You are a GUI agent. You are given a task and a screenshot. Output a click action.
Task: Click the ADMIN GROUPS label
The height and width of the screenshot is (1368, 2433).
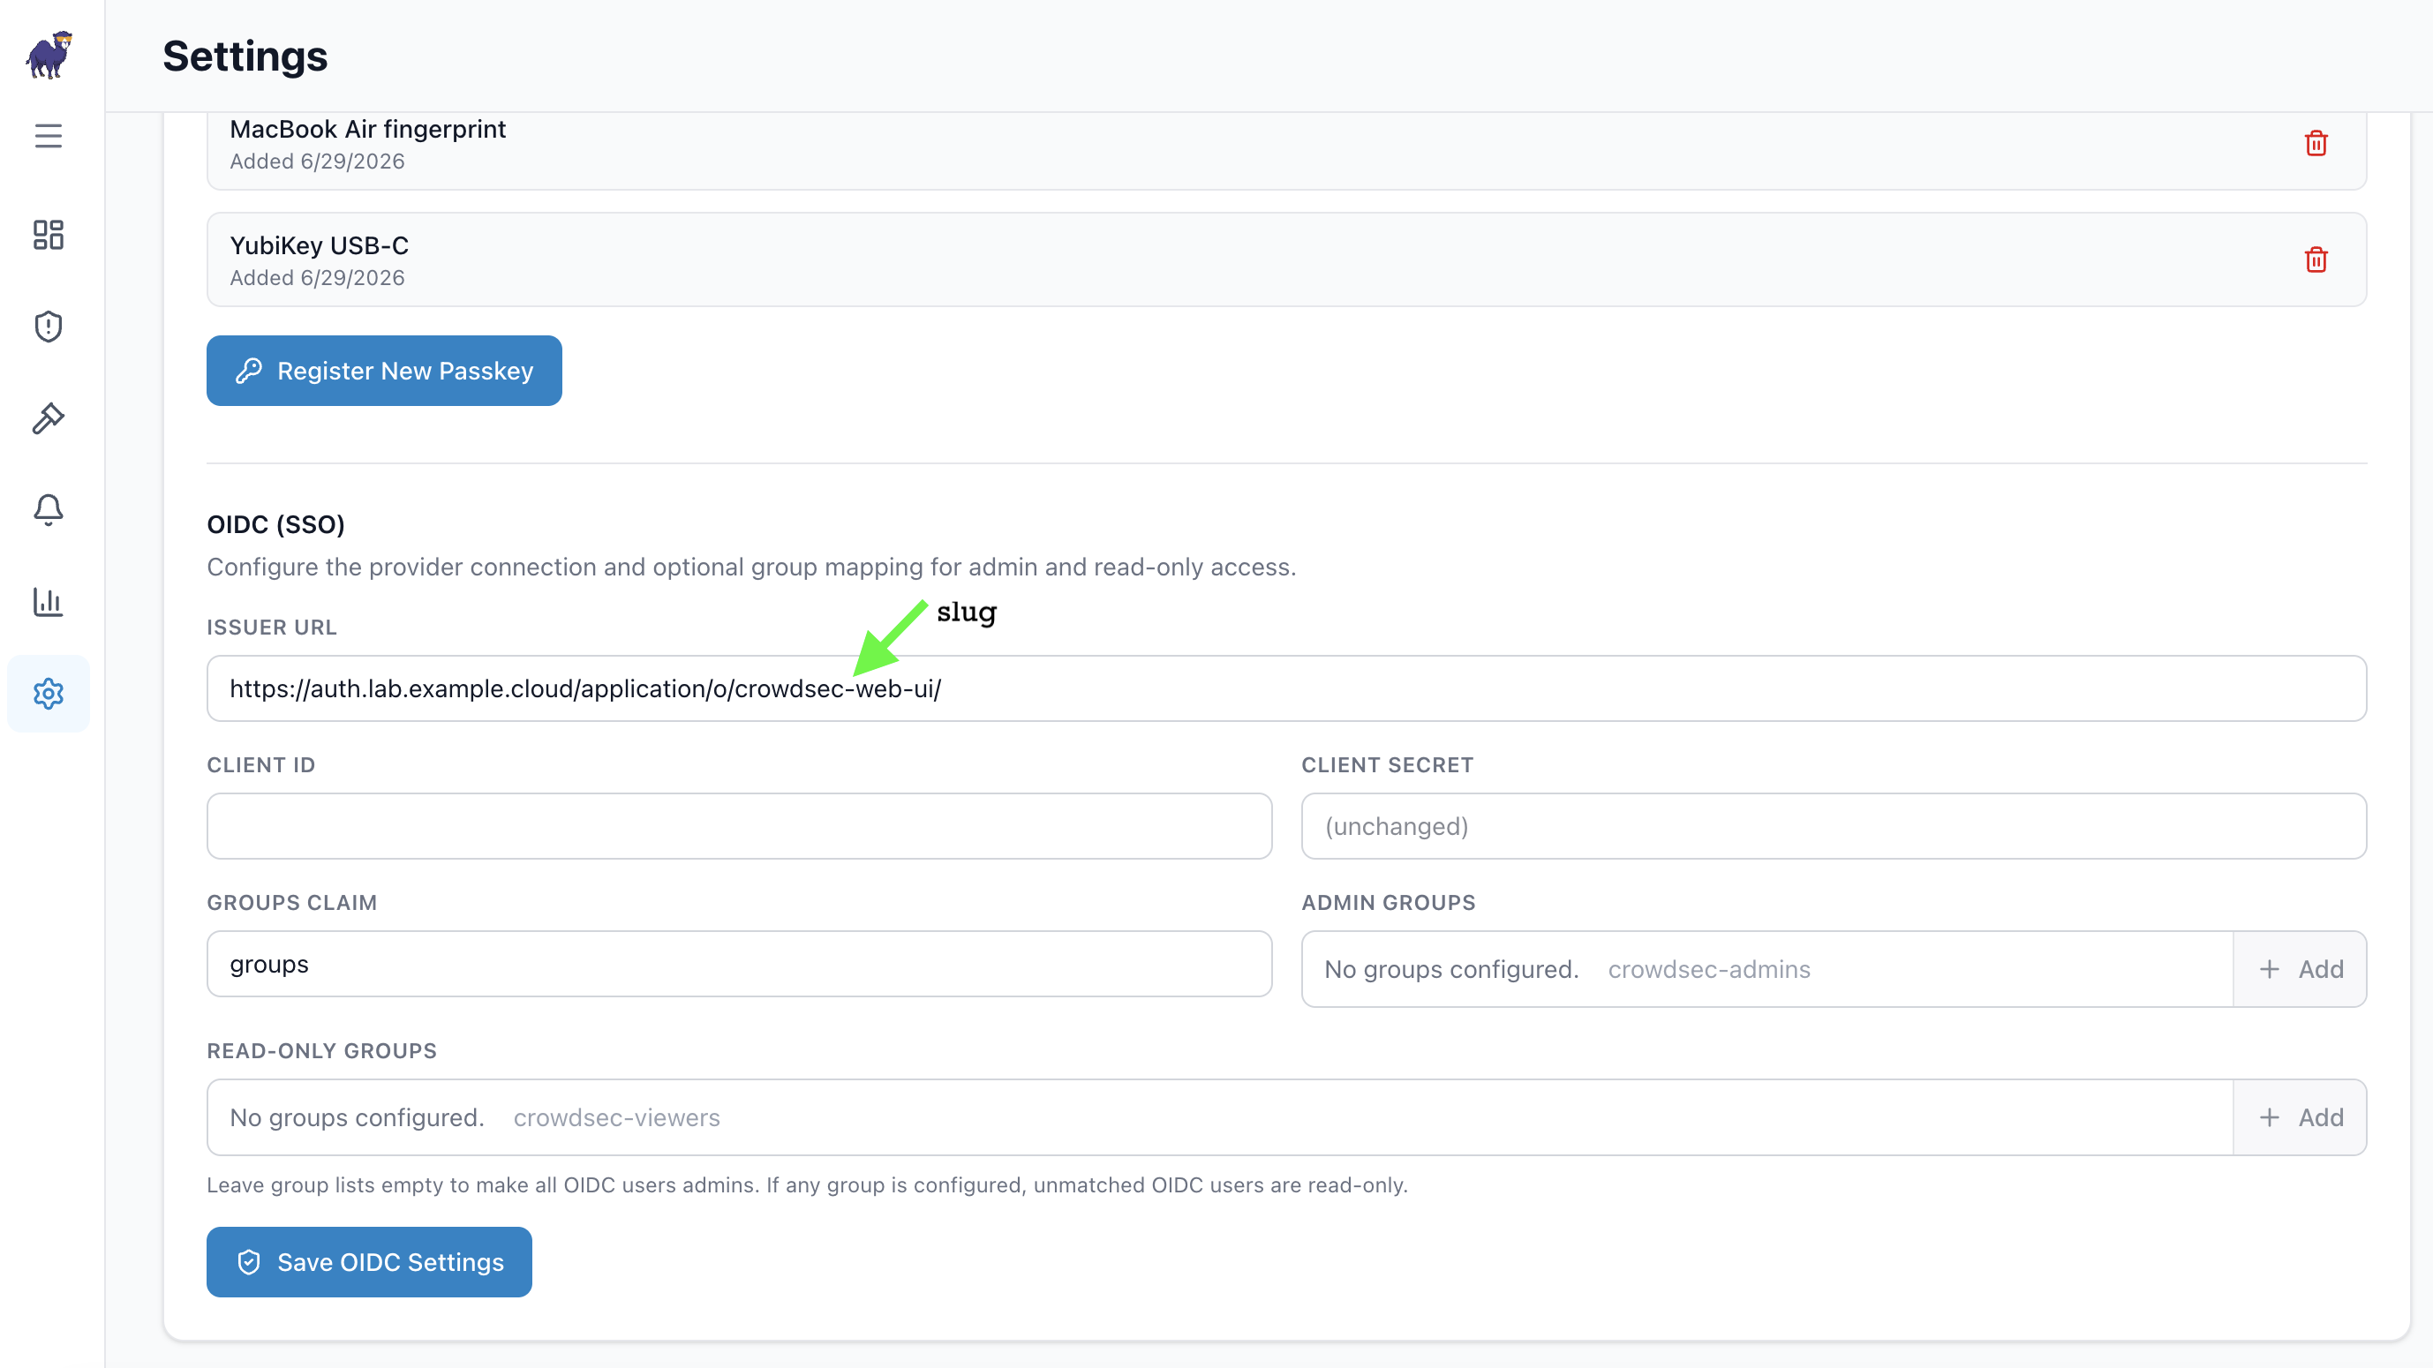1389,904
